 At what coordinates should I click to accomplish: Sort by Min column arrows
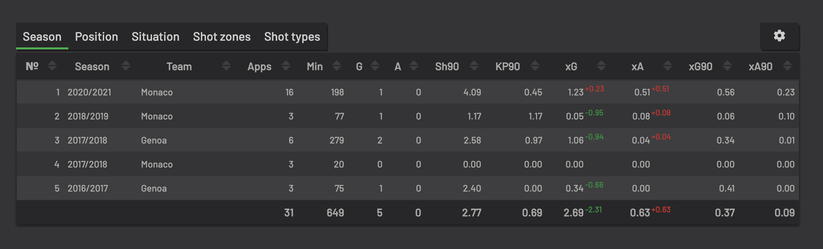337,66
